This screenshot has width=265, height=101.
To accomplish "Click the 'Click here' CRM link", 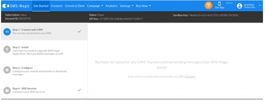I will pyautogui.click(x=190, y=76).
